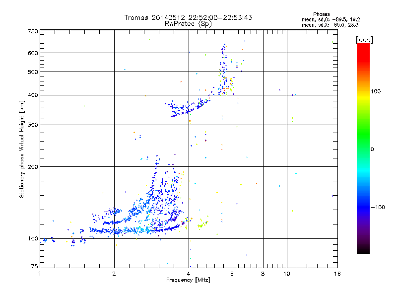Click the y-axis tick label '500'
This screenshot has height=298, width=397.
(33, 72)
